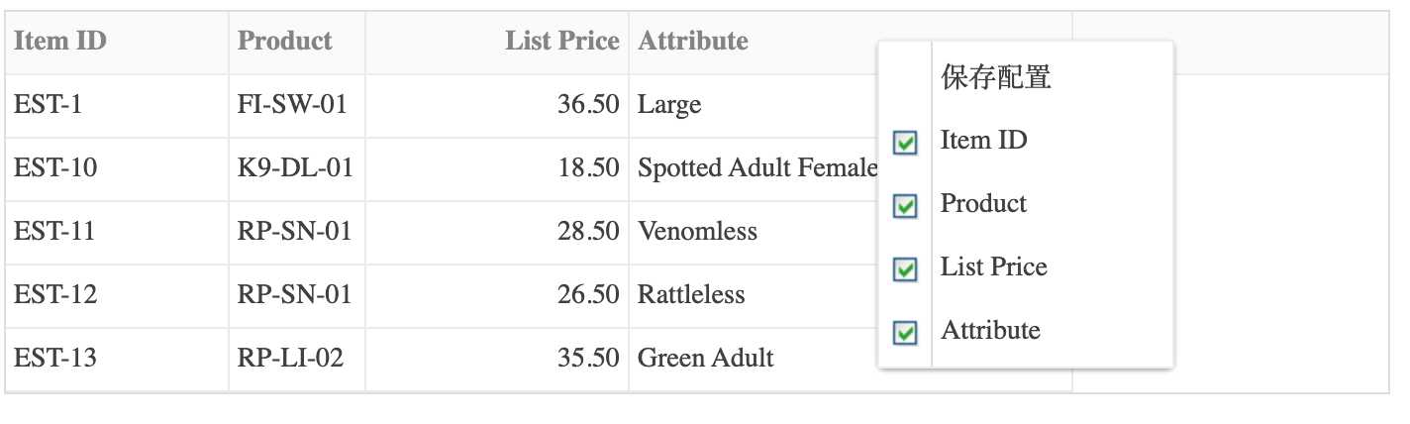Viewport: 1410px width, 424px height.
Task: Choose Item ID label in context menu
Action: pyautogui.click(x=983, y=141)
